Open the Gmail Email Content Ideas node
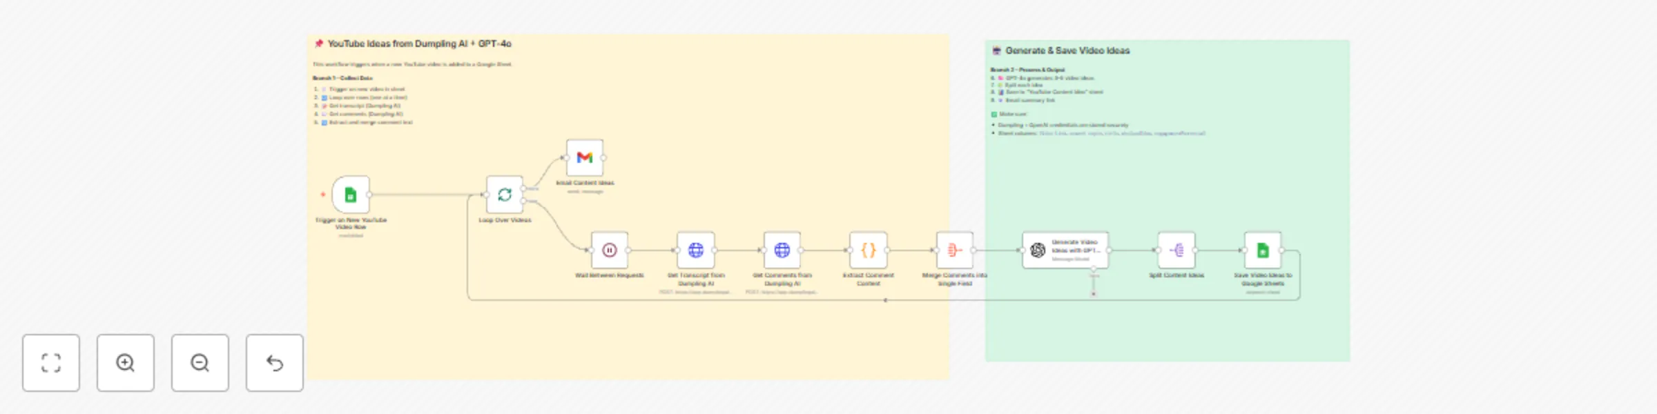The image size is (1657, 414). (585, 157)
